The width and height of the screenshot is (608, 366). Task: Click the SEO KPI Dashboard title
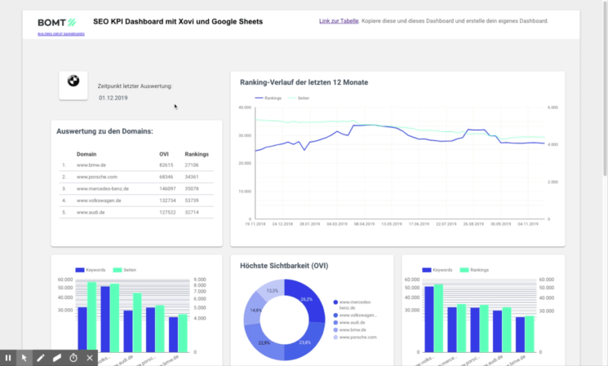pos(178,22)
